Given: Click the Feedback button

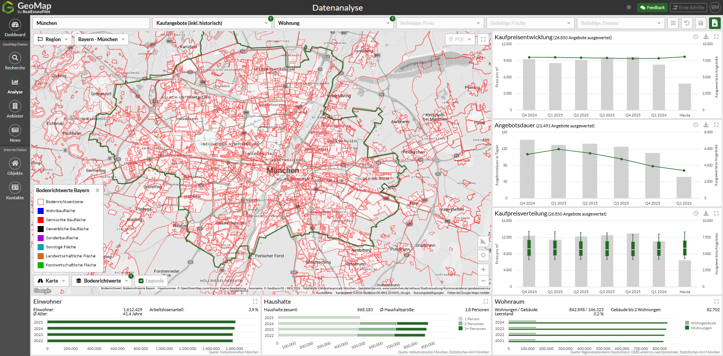Looking at the screenshot, I should (652, 8).
